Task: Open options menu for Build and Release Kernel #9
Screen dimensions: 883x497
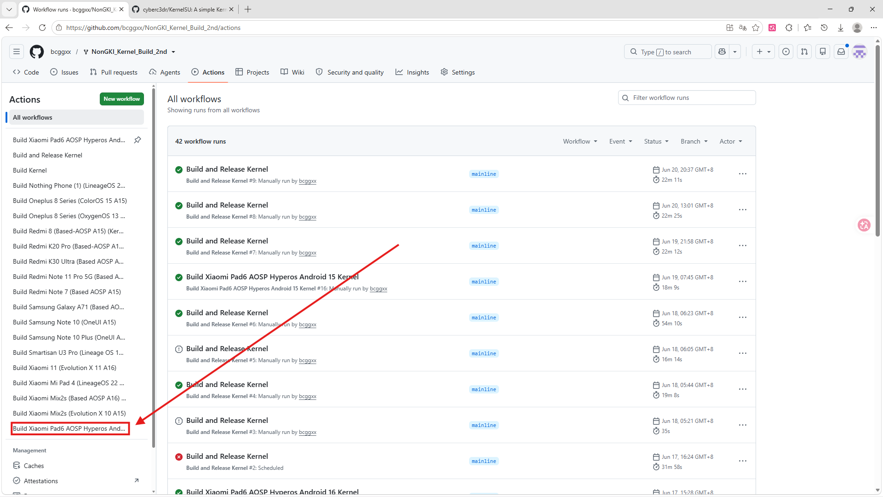Action: (x=743, y=174)
